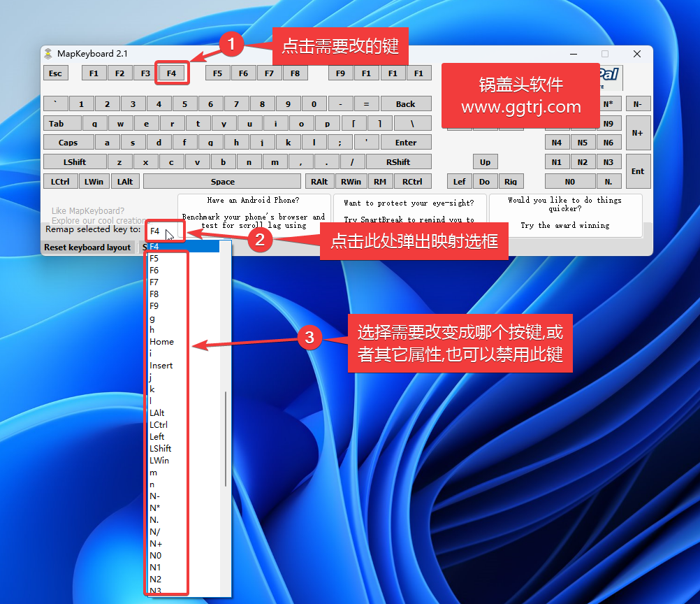Viewport: 700px width, 604px height.
Task: Select the equals sign key
Action: (x=367, y=104)
